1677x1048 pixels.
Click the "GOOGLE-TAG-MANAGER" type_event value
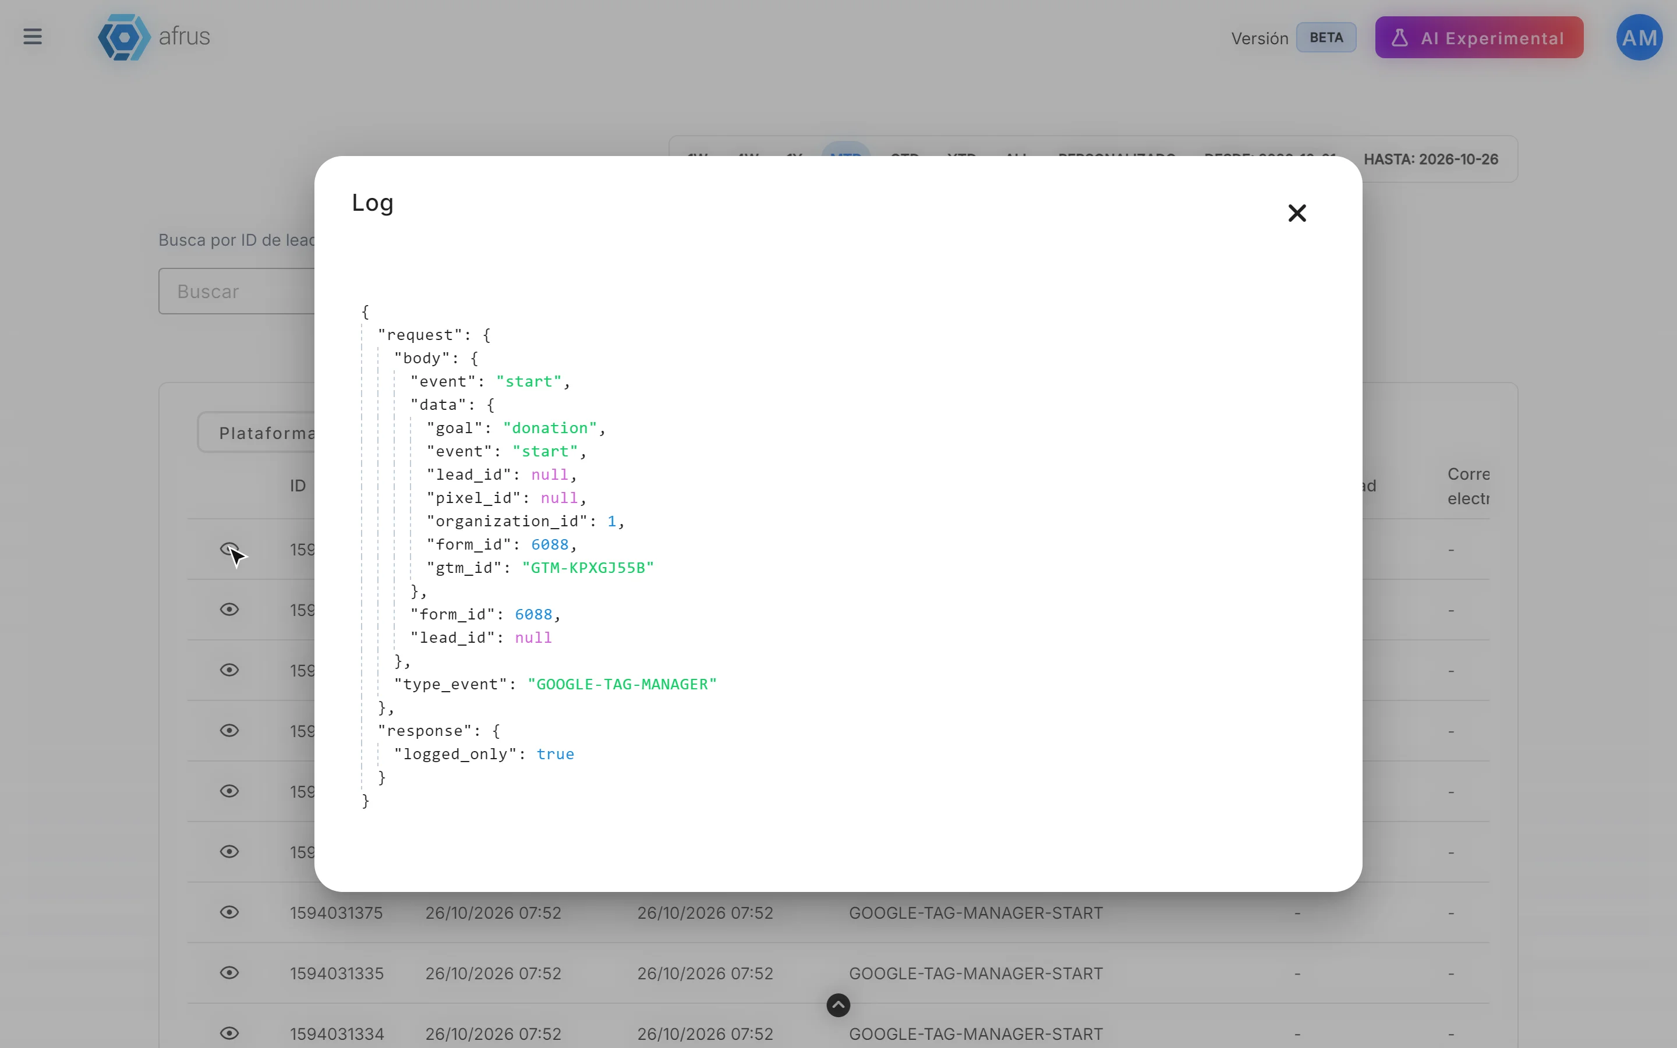[622, 684]
